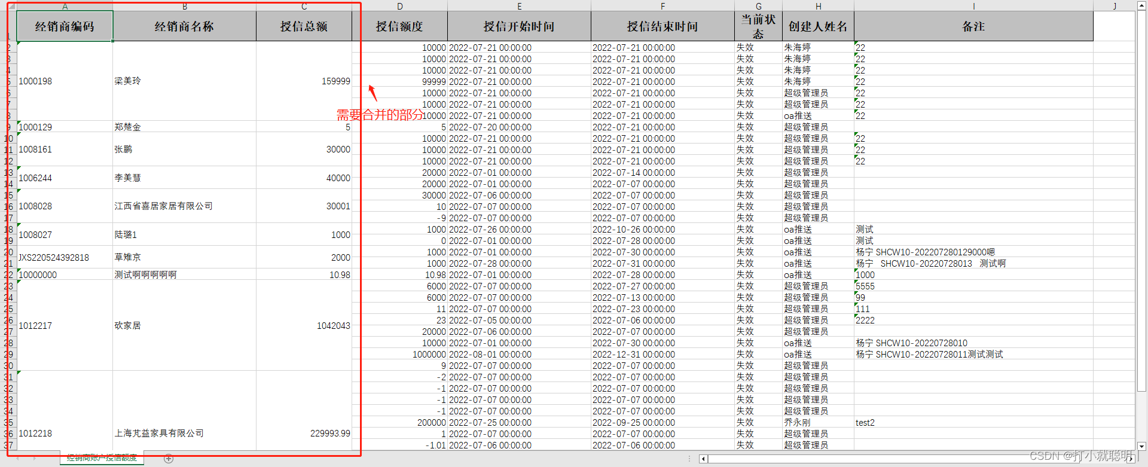Select the dealer code cell 1000129
The height and width of the screenshot is (467, 1148).
pyautogui.click(x=65, y=127)
